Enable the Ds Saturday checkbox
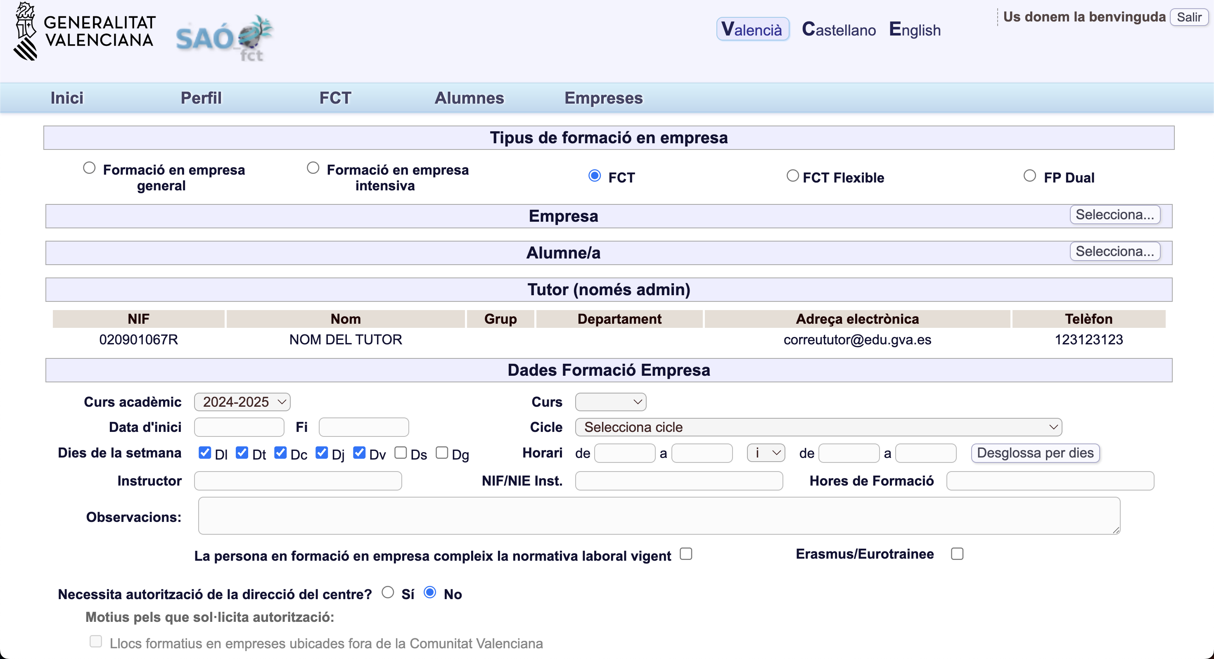This screenshot has width=1214, height=659. pyautogui.click(x=401, y=453)
